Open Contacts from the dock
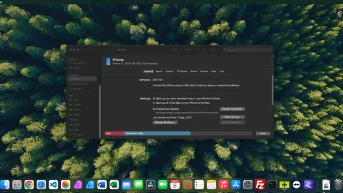This screenshot has width=343, height=193. tap(187, 185)
